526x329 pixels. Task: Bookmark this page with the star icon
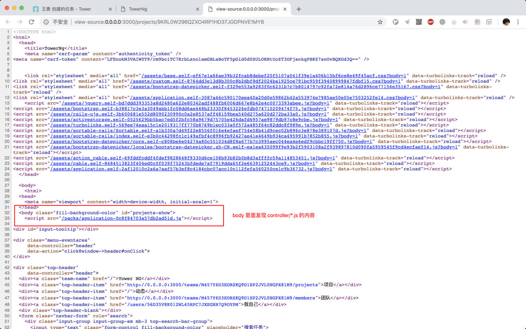[380, 22]
